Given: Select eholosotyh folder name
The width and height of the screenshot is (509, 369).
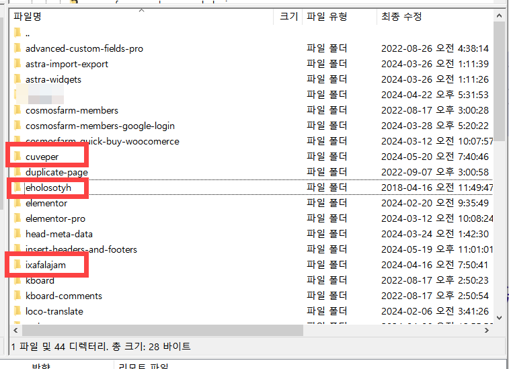Looking at the screenshot, I should (48, 188).
